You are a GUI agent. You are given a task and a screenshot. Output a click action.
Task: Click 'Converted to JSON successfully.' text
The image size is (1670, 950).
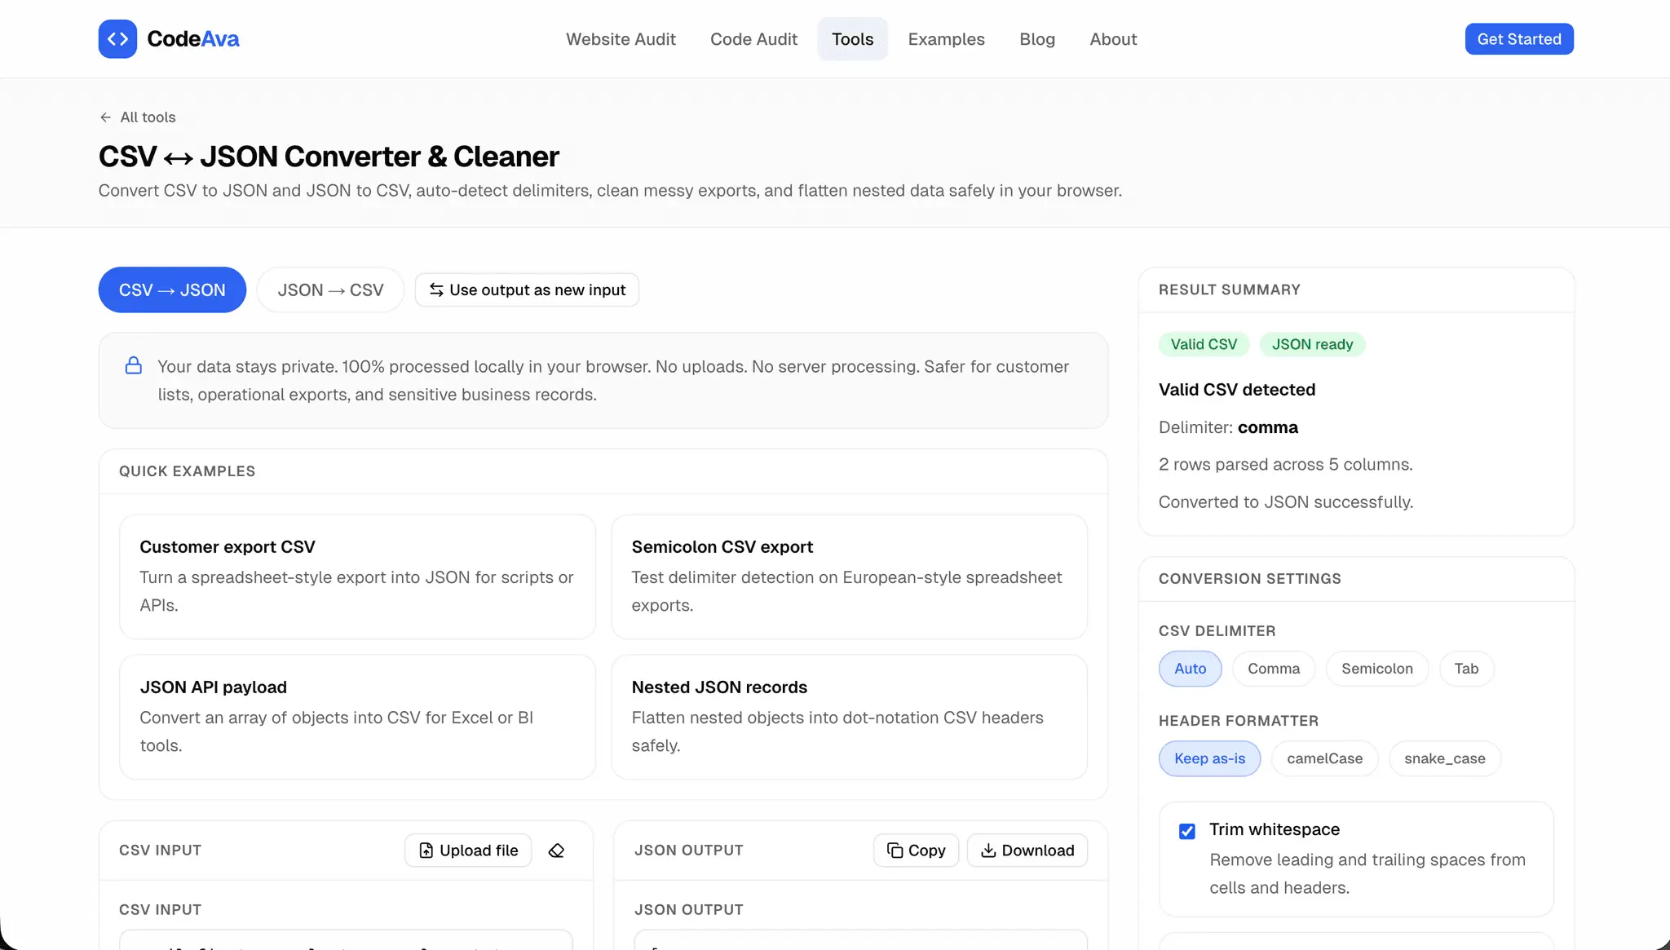click(1286, 502)
